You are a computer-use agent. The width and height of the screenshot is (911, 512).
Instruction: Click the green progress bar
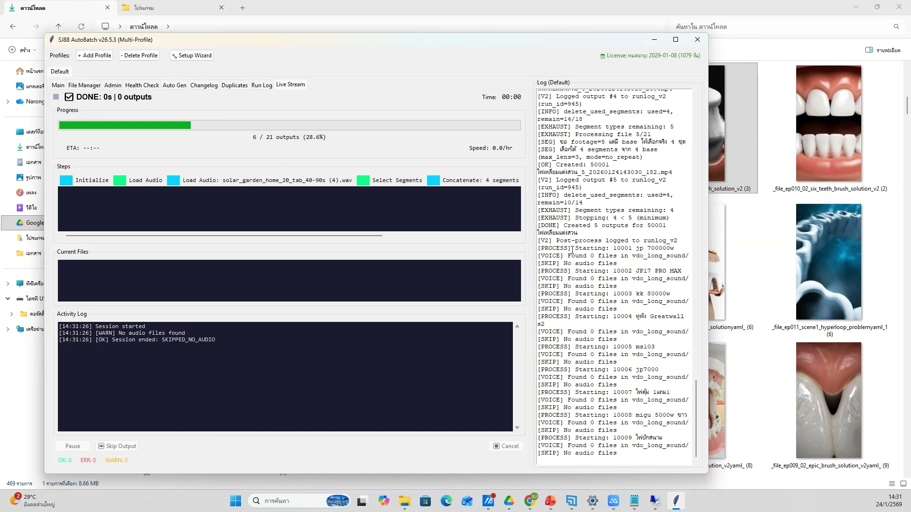click(x=125, y=125)
